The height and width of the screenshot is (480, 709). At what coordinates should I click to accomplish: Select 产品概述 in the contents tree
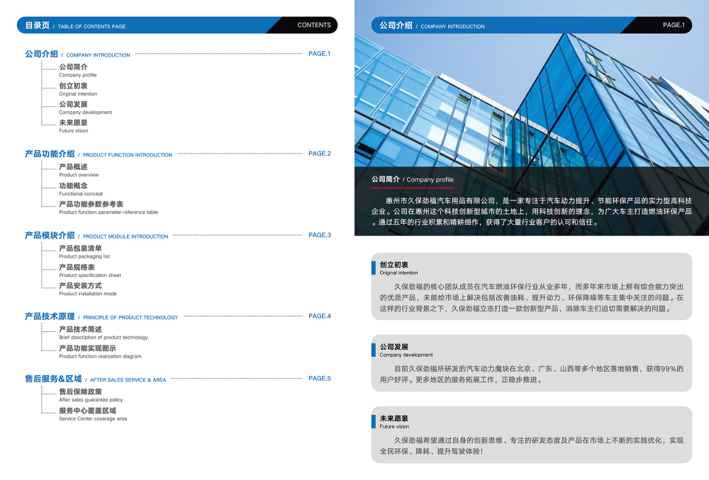pos(73,167)
